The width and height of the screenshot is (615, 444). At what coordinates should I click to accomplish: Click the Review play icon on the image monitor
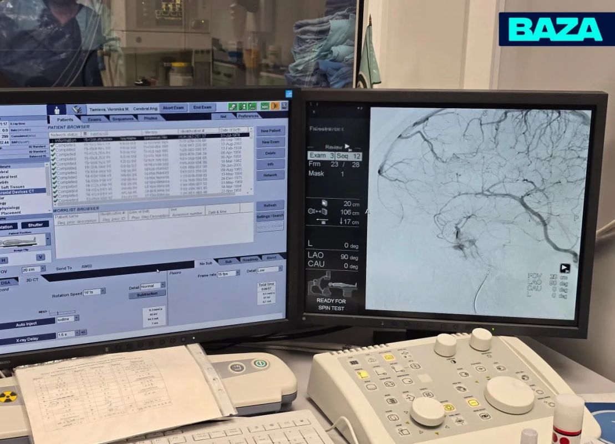[x=348, y=147]
